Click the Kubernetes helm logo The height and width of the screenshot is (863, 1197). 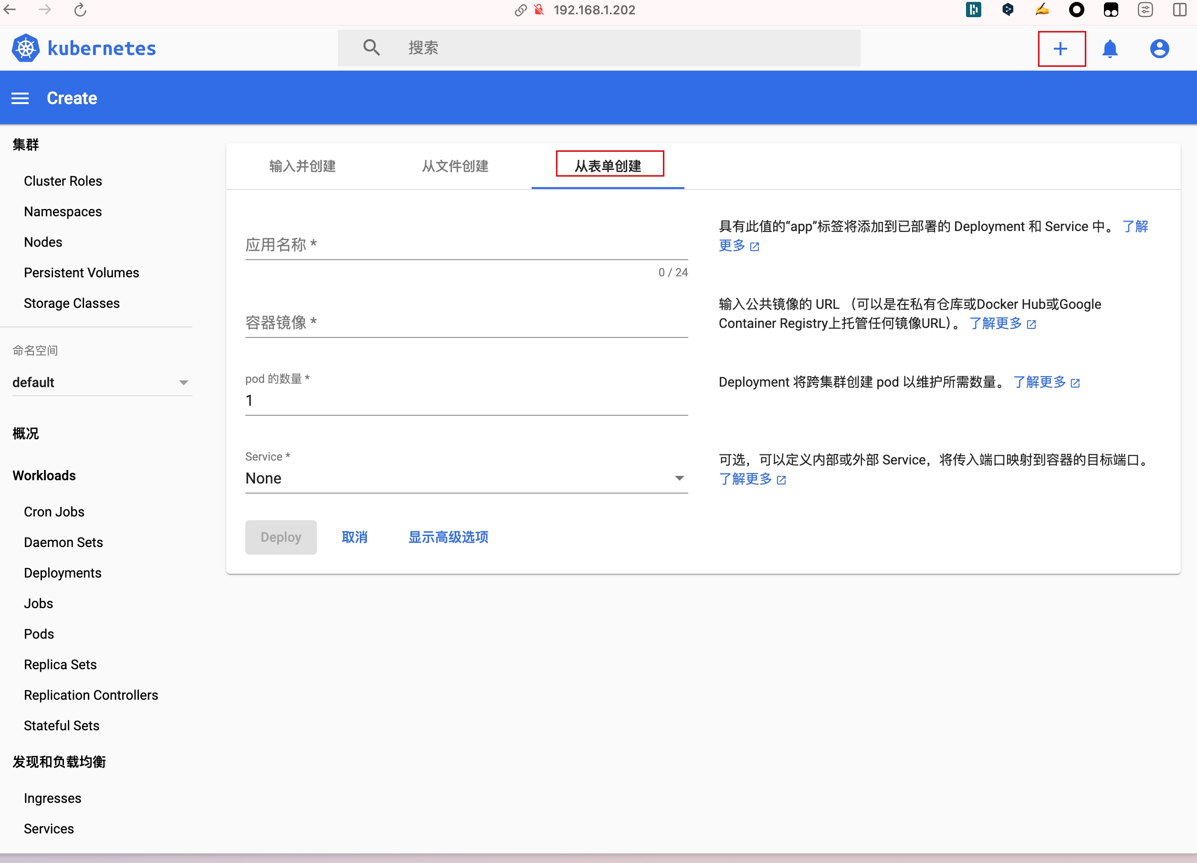[x=25, y=48]
